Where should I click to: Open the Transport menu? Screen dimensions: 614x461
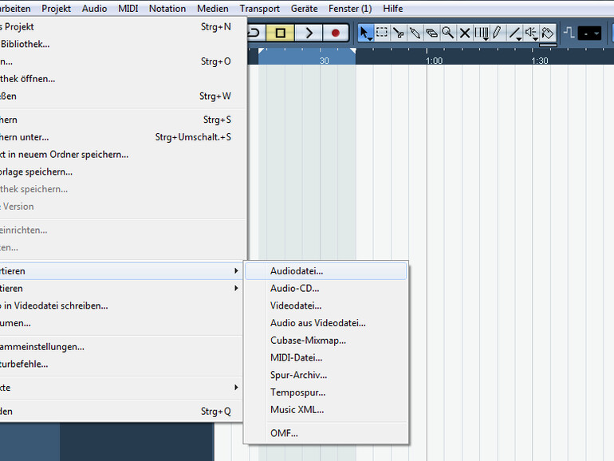260,9
